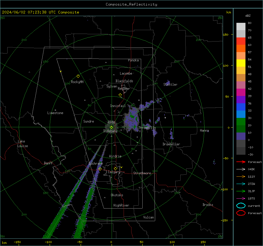Viewport: 263px width, 246px height.
Task: Click the Cochrane label
Action: click(x=96, y=164)
